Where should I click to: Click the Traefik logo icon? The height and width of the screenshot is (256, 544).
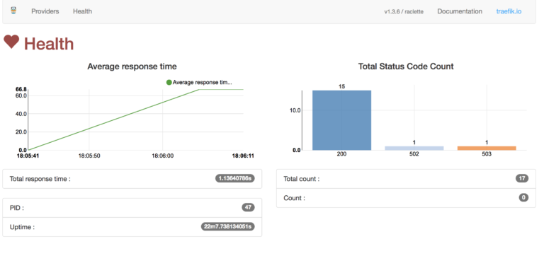pyautogui.click(x=13, y=11)
